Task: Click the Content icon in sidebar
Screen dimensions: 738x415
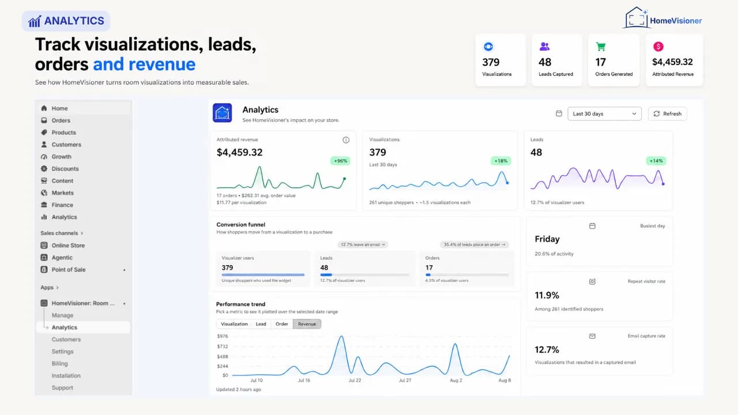Action: pos(44,181)
